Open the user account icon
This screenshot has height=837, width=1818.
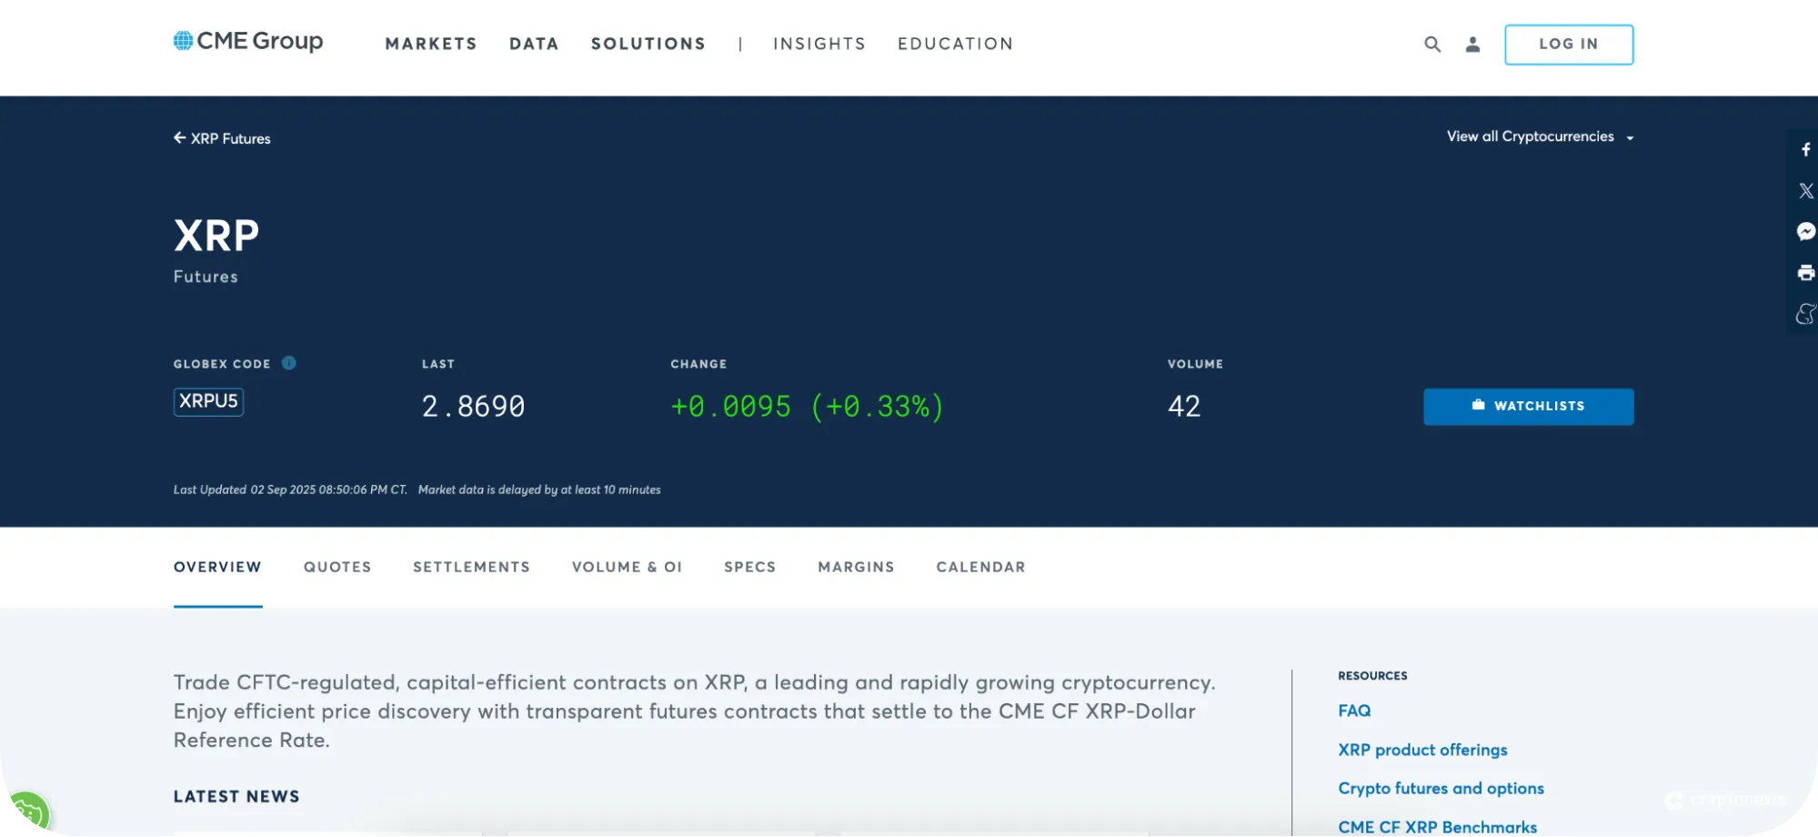[1471, 44]
